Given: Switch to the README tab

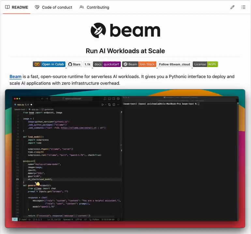Looking at the screenshot, I should point(17,7).
